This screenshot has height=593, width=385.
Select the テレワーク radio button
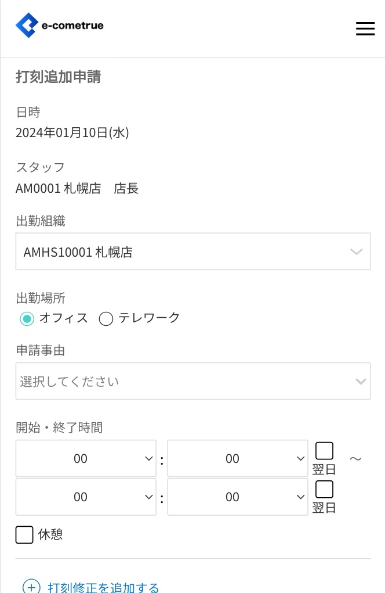pyautogui.click(x=106, y=318)
